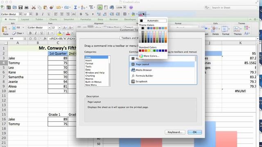
Task: Click the fx button in formula bar
Action: tap(45, 39)
